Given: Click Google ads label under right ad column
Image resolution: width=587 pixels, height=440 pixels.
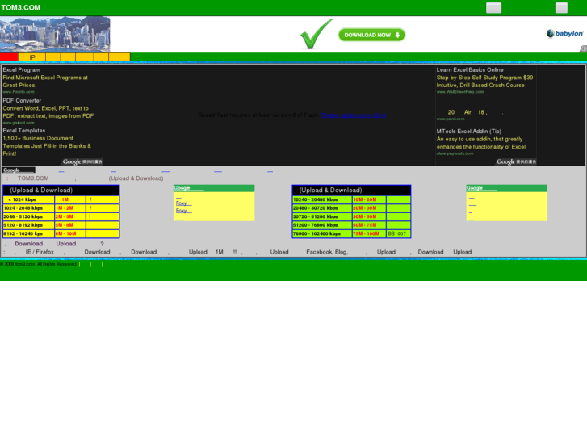Looking at the screenshot, I should point(516,161).
